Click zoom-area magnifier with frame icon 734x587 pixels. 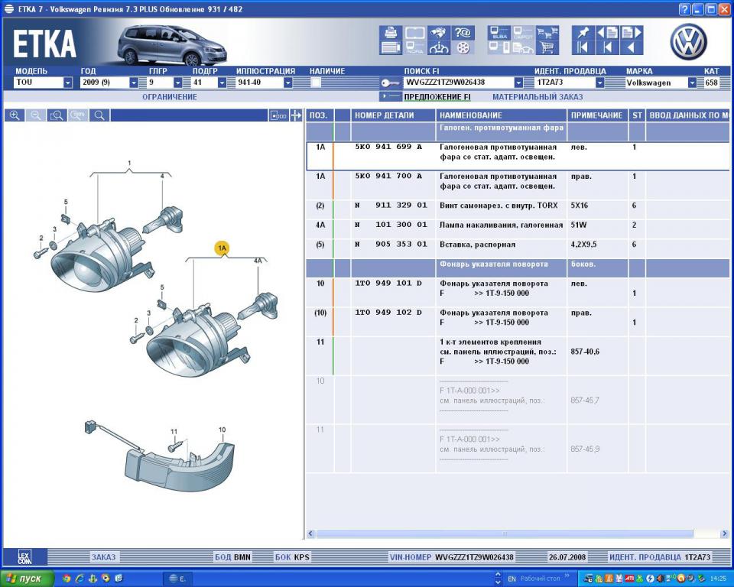[57, 115]
